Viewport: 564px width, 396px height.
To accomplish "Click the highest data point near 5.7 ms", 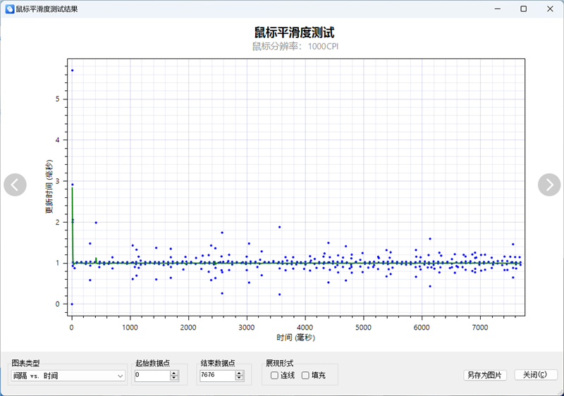I will click(x=72, y=70).
